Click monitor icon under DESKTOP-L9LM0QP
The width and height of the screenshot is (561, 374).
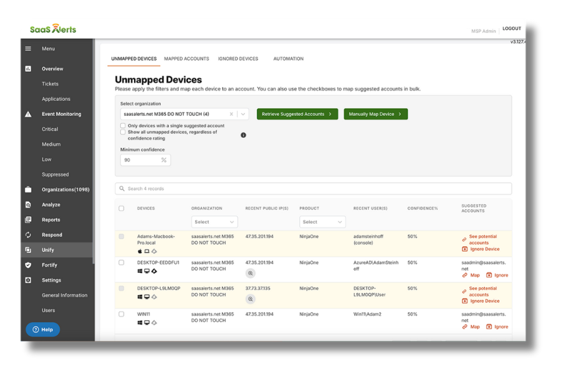click(146, 297)
